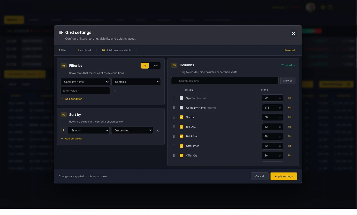This screenshot has width=357, height=215.
Task: Click the 'Sector' column label
Action: 190,117
